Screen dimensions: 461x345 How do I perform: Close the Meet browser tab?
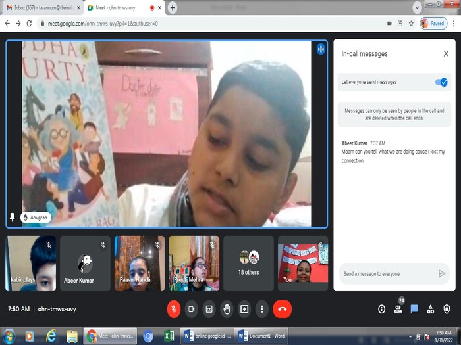[x=159, y=8]
